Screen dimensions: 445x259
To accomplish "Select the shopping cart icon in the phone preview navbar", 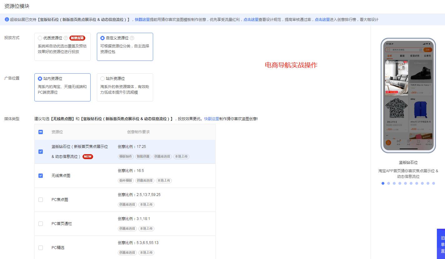I will point(419,142).
